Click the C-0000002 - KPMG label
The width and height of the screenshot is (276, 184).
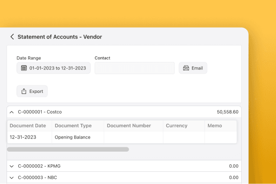tap(39, 166)
